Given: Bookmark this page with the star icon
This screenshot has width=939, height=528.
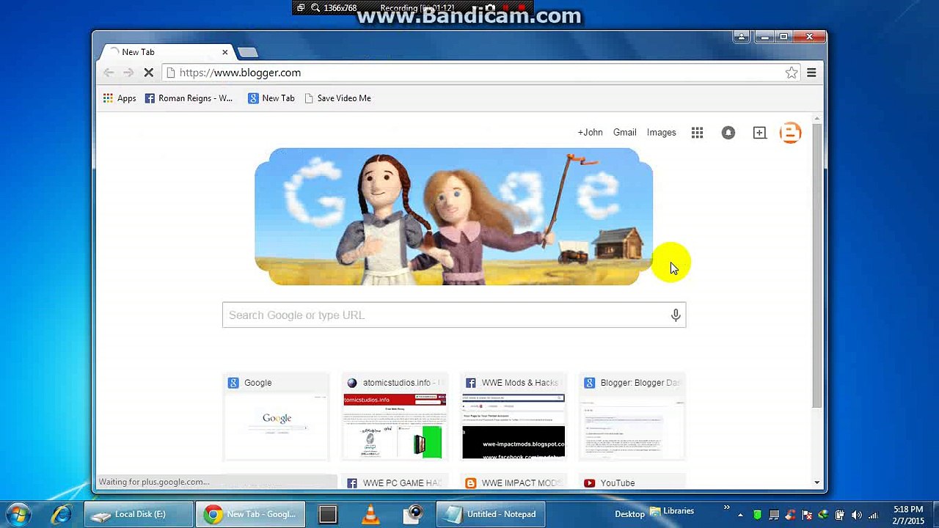Looking at the screenshot, I should (792, 73).
